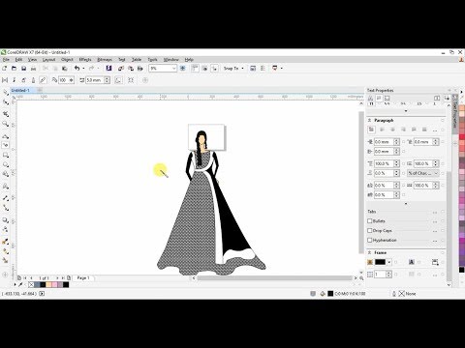Viewport: 465px width, 348px height.
Task: Toggle the Hyphenation checkbox
Action: click(370, 240)
